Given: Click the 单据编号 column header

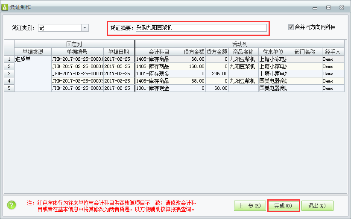Looking at the screenshot, I should click(77, 52).
